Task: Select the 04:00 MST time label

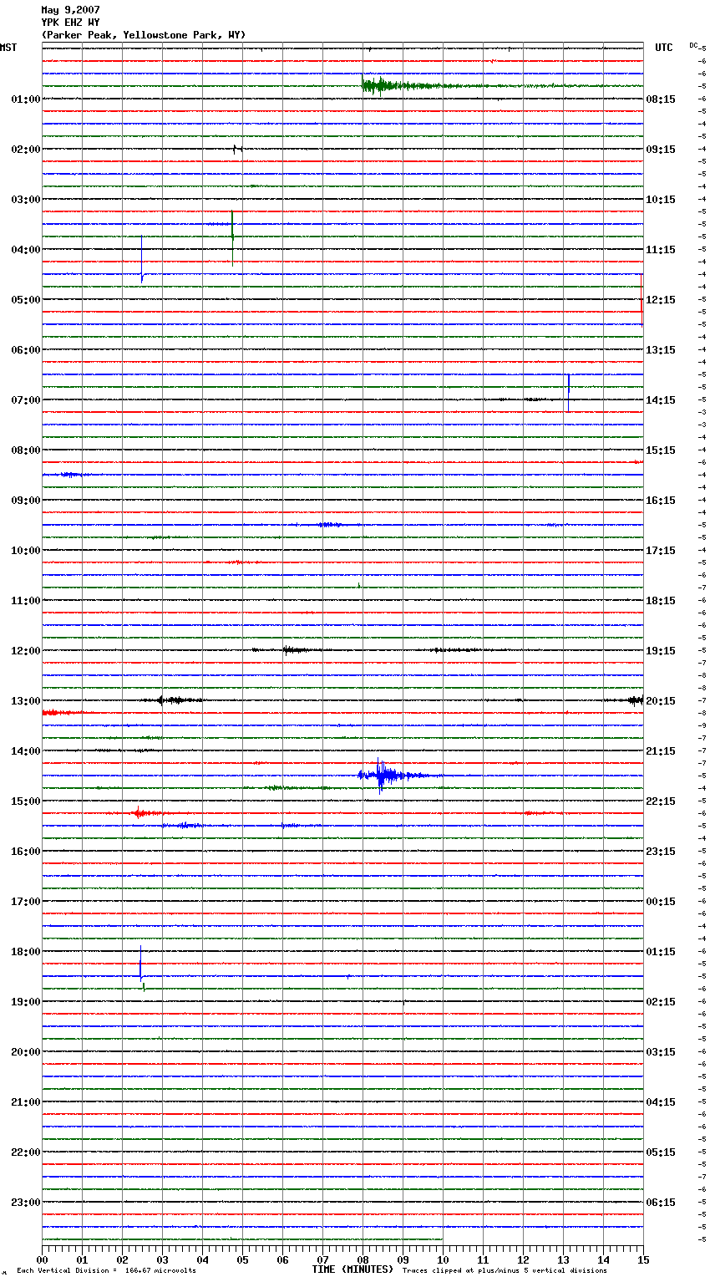Action: [26, 250]
